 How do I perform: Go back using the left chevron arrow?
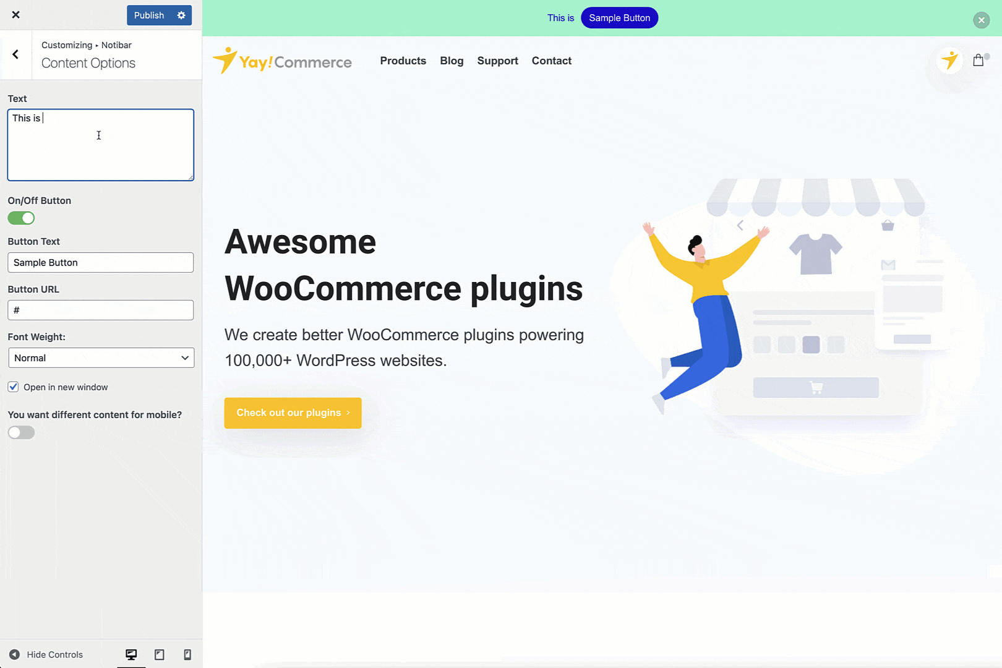[15, 54]
